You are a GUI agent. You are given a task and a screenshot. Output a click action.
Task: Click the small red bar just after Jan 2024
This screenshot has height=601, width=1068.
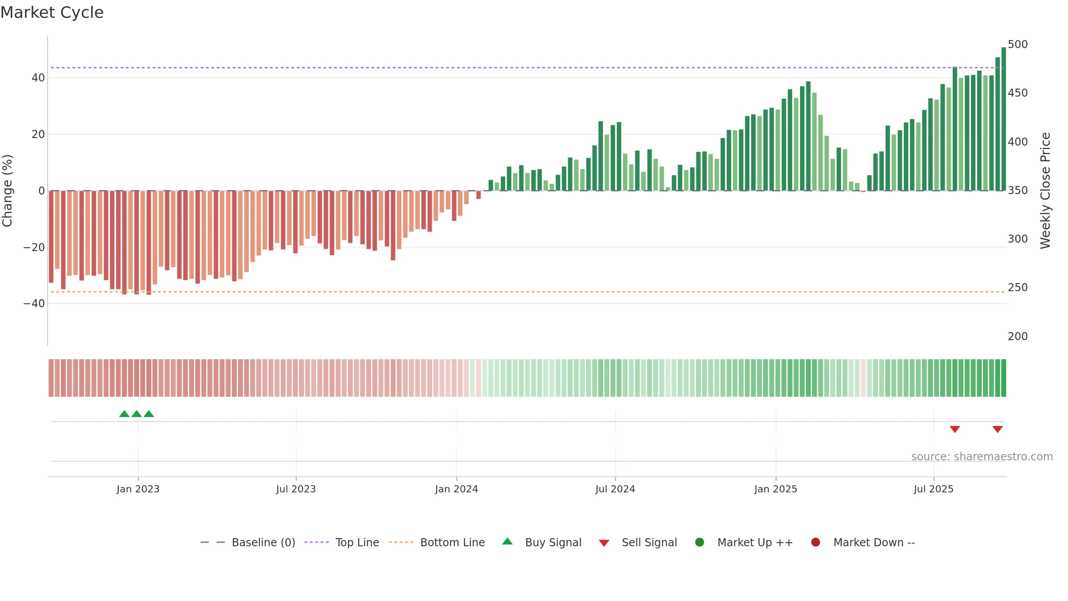pos(478,195)
